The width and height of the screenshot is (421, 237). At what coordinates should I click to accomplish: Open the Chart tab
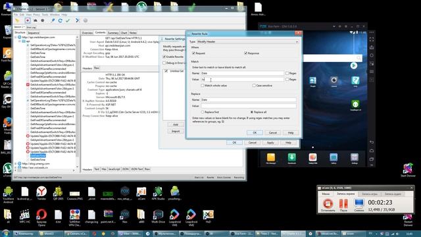[124, 33]
